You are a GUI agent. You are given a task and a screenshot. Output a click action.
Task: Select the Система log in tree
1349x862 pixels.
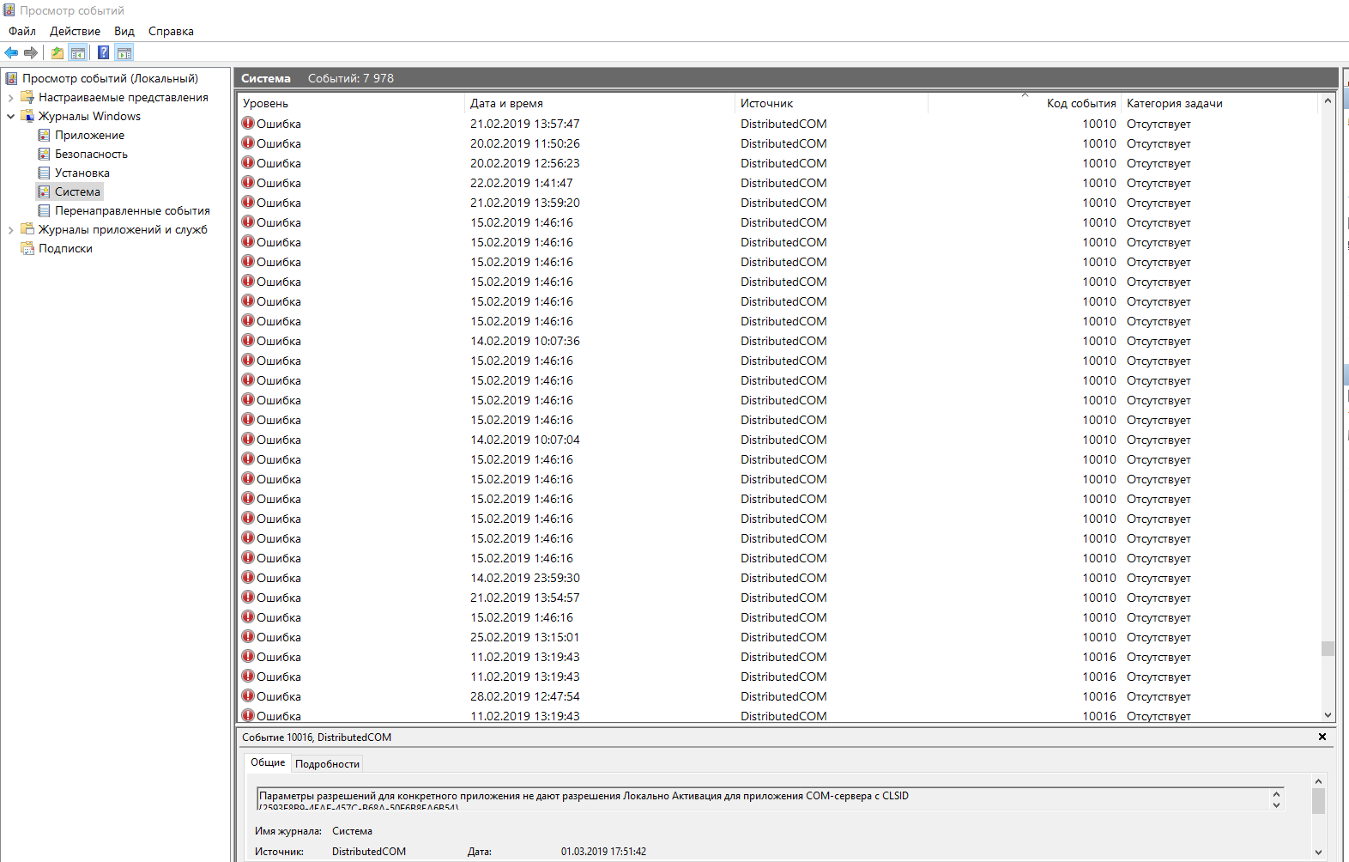click(70, 191)
